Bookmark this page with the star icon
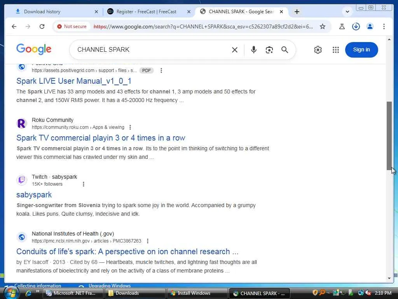The height and width of the screenshot is (299, 398). [322, 26]
